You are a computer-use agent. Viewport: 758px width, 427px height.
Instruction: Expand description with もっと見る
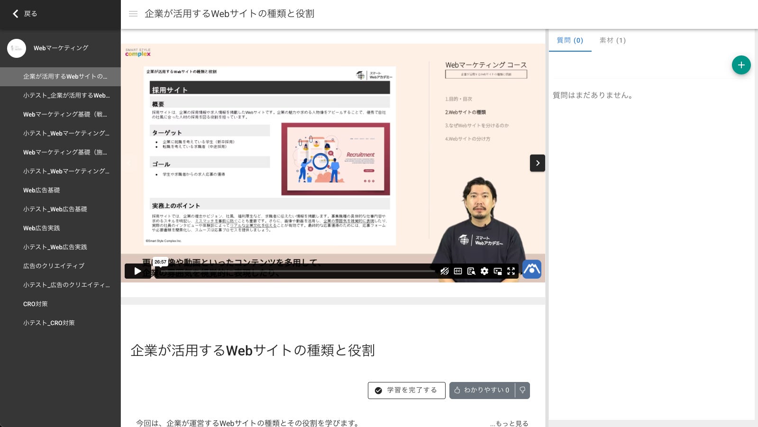point(510,423)
